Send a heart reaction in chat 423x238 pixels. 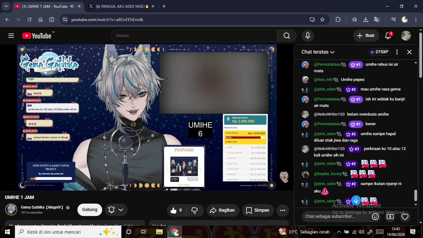[x=405, y=216]
